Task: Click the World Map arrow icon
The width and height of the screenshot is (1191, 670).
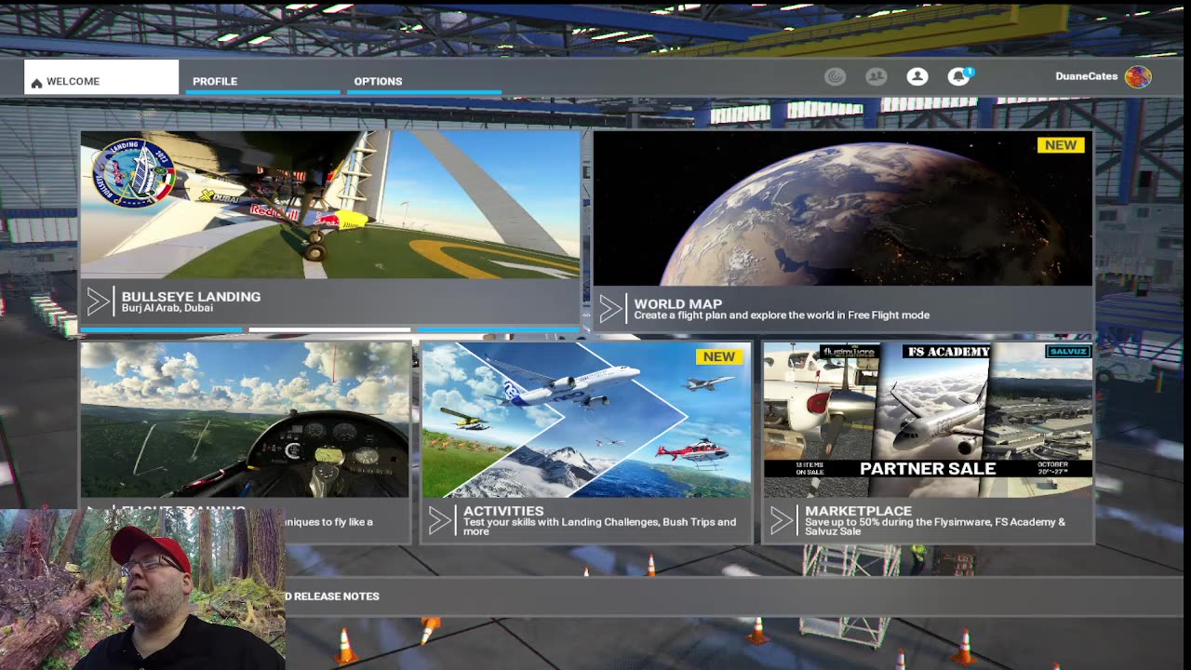Action: 610,309
